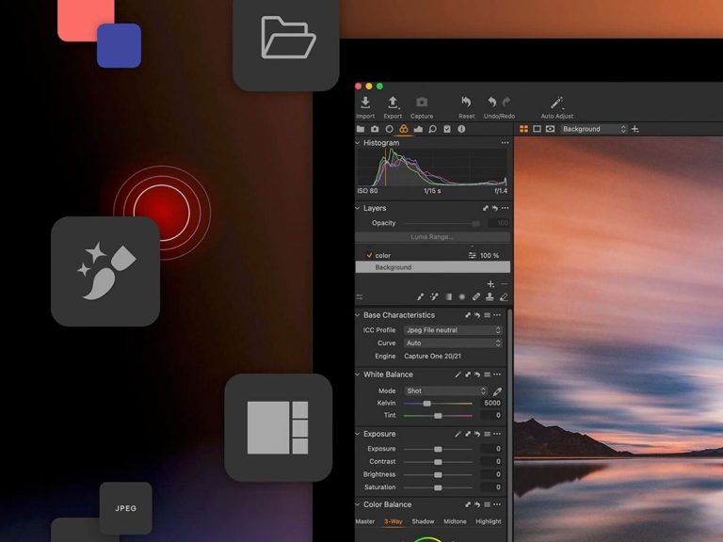Select the heal bandage tool
Viewport: 723px width, 542px height.
tap(476, 297)
